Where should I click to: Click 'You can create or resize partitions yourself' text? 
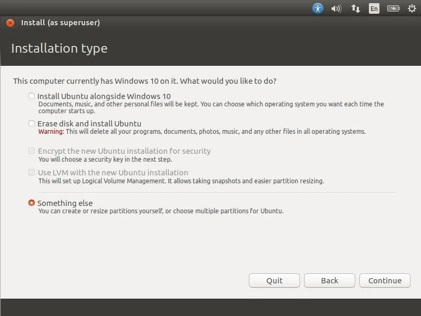tap(161, 211)
